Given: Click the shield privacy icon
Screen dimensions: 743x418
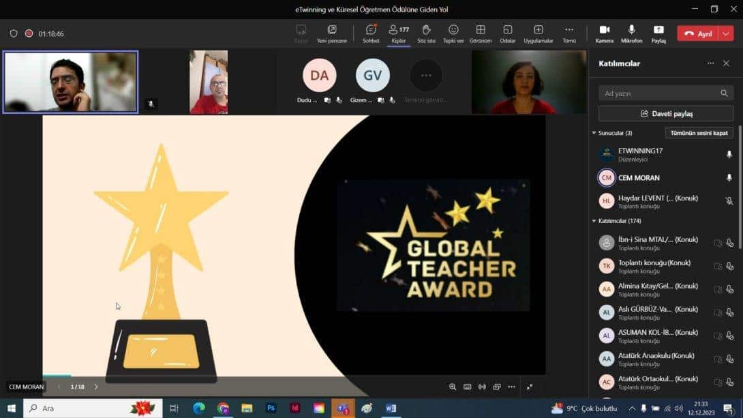Looking at the screenshot, I should pyautogui.click(x=13, y=33).
